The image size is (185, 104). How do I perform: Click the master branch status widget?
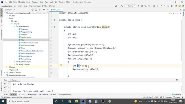click(177, 97)
